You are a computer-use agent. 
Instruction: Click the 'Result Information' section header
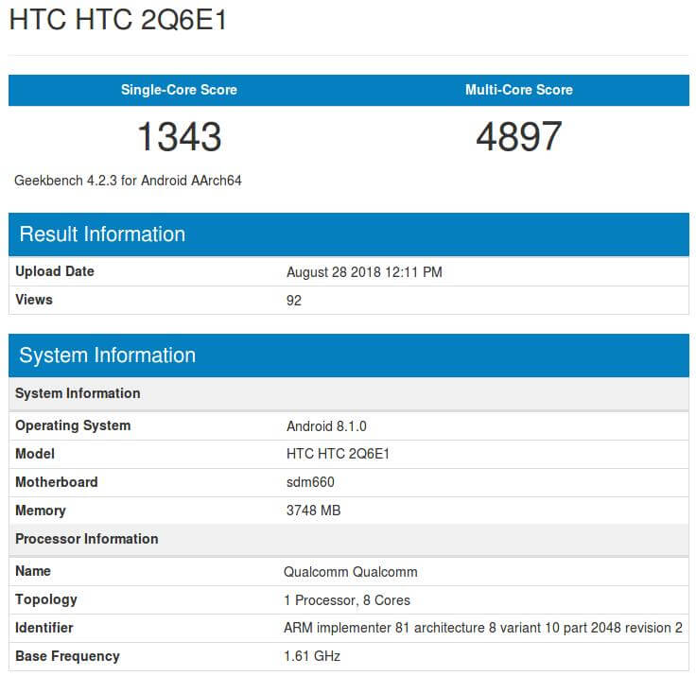click(x=348, y=234)
